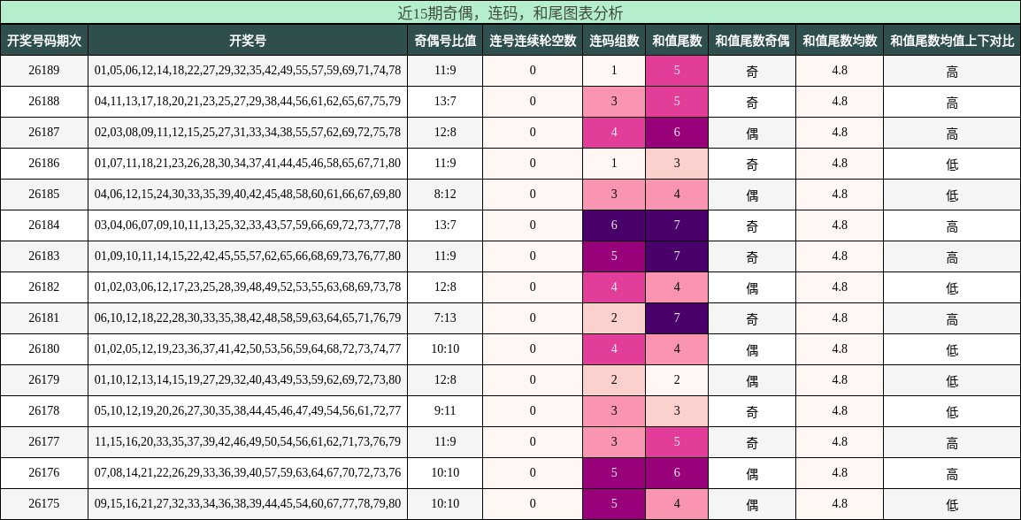Click the 奇 cell in row 26189

point(752,70)
